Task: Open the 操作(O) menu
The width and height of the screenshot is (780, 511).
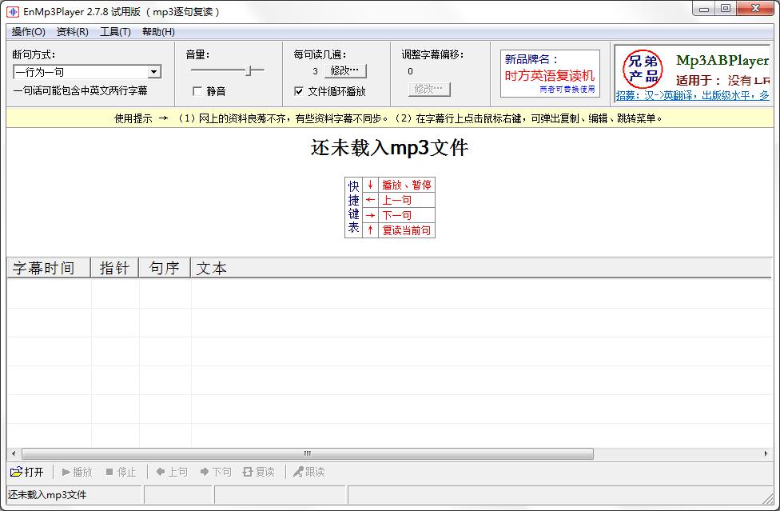Action: (28, 31)
